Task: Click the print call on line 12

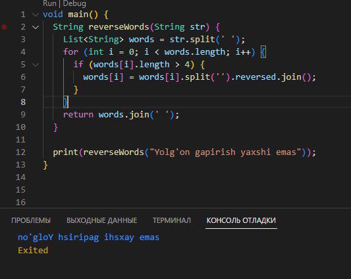Action: pyautogui.click(x=65, y=152)
